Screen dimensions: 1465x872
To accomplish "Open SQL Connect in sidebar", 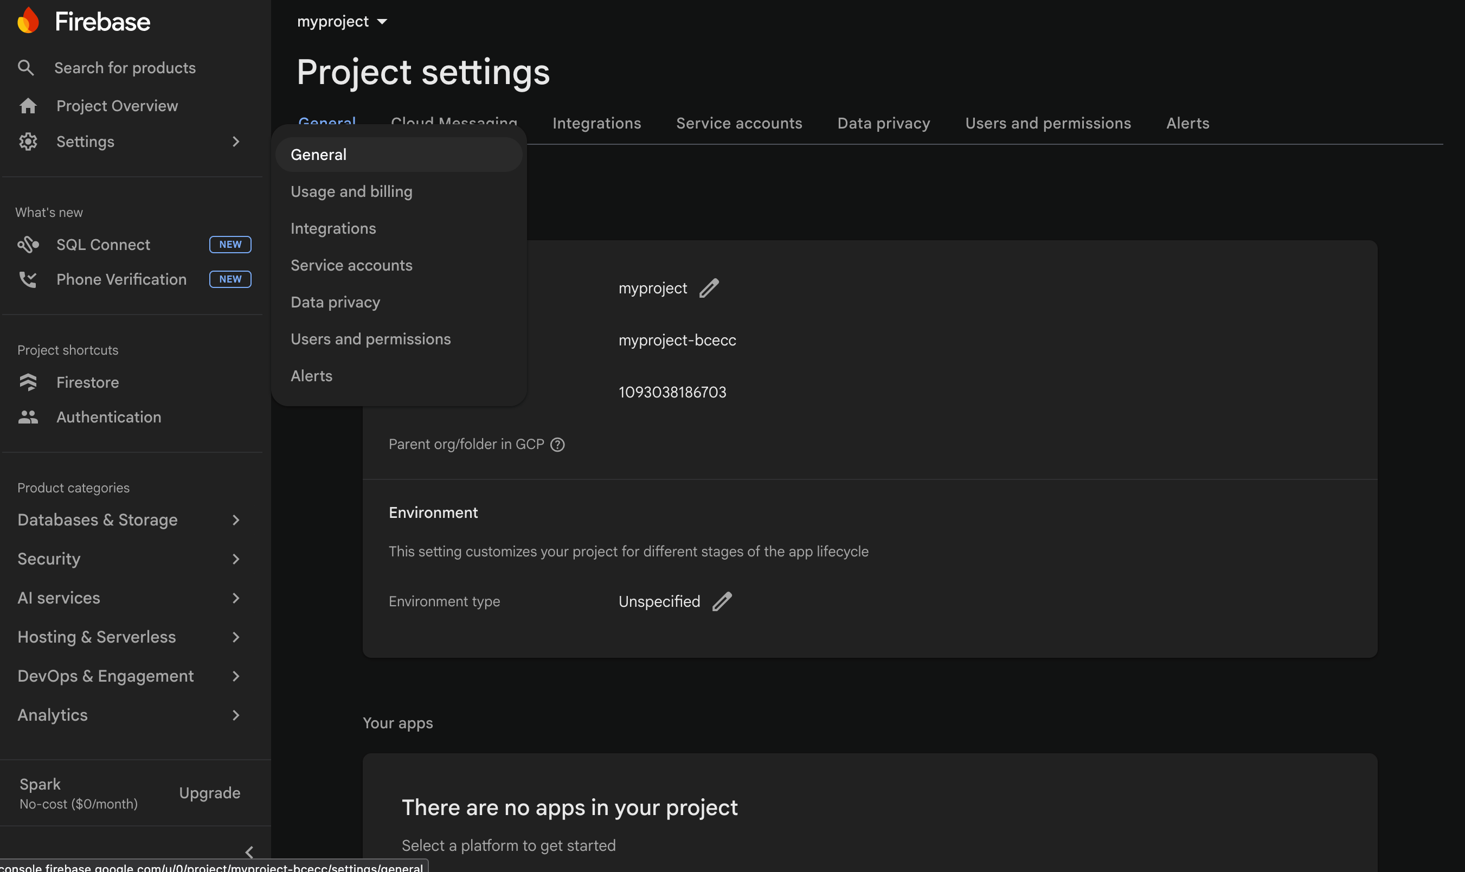I will 104,245.
